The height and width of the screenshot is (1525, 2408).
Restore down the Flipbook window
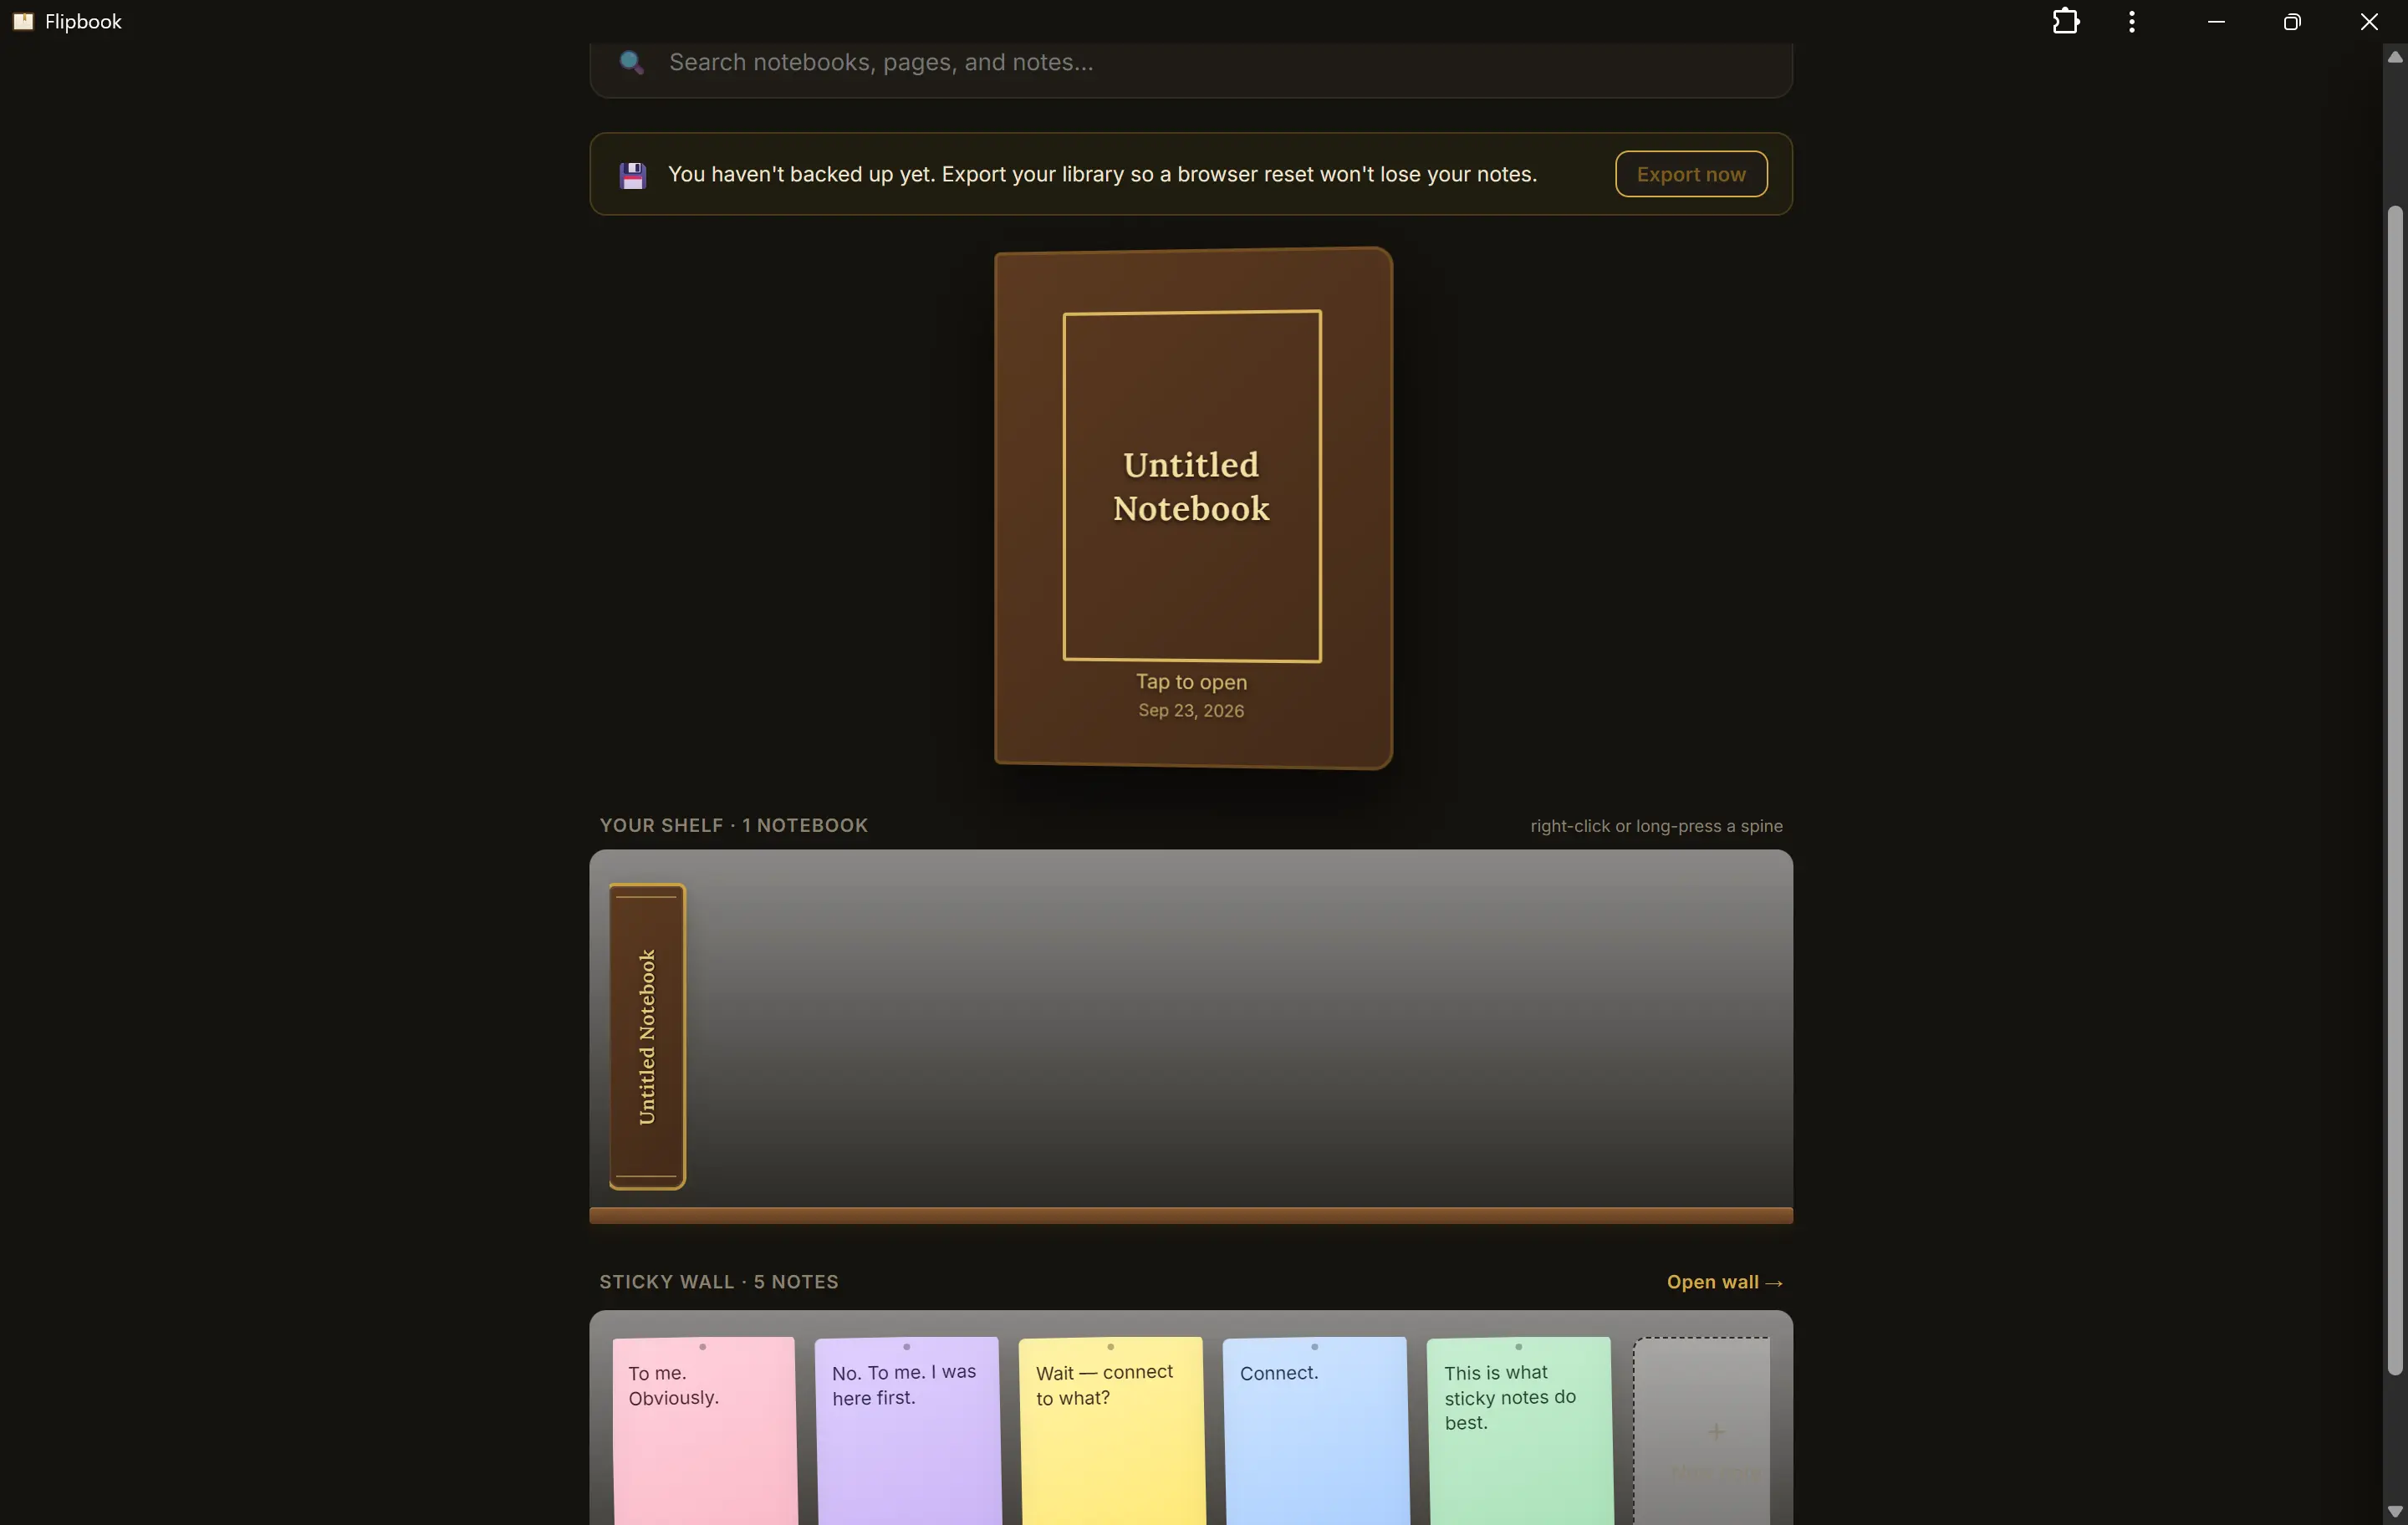click(x=2292, y=21)
